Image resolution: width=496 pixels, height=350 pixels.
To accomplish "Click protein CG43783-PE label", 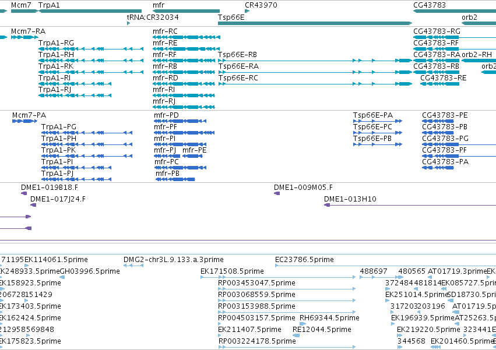I will (x=445, y=115).
